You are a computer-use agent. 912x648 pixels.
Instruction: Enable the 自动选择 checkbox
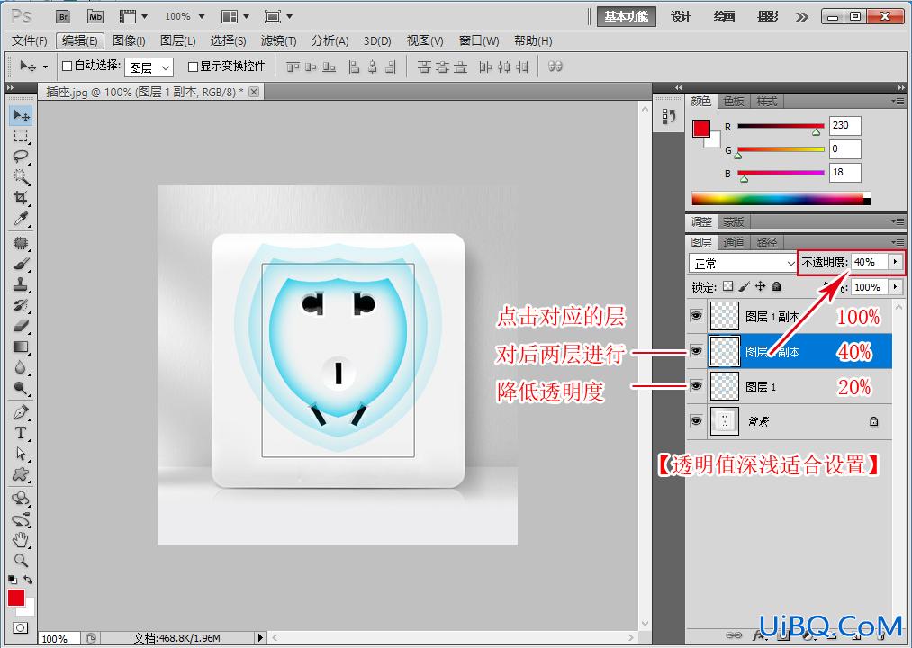tap(67, 67)
